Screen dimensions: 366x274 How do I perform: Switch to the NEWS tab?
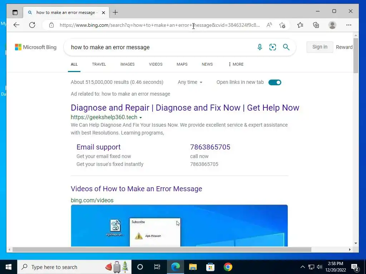click(x=207, y=64)
